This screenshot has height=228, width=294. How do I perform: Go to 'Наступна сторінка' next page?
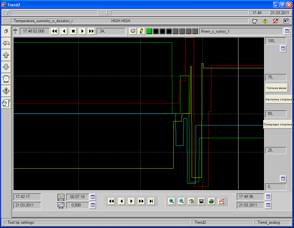point(279,100)
